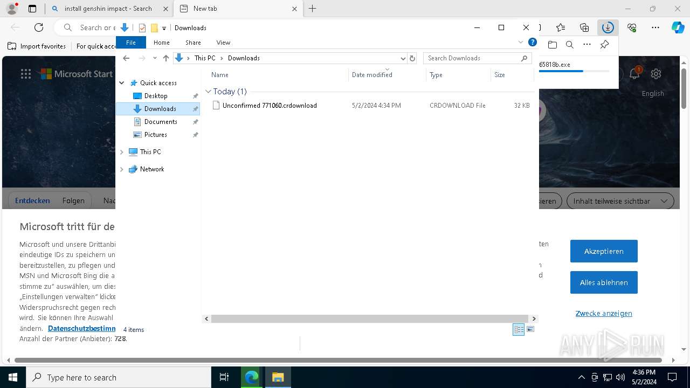Open the Zwecke anzeigen link
The image size is (690, 388).
(x=604, y=313)
